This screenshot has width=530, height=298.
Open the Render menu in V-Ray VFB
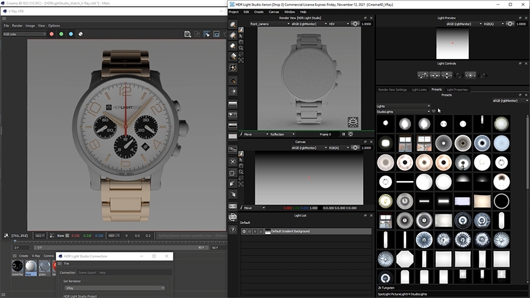pos(17,25)
